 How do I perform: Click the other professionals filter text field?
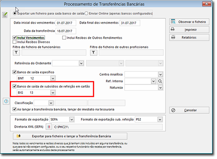(131, 53)
